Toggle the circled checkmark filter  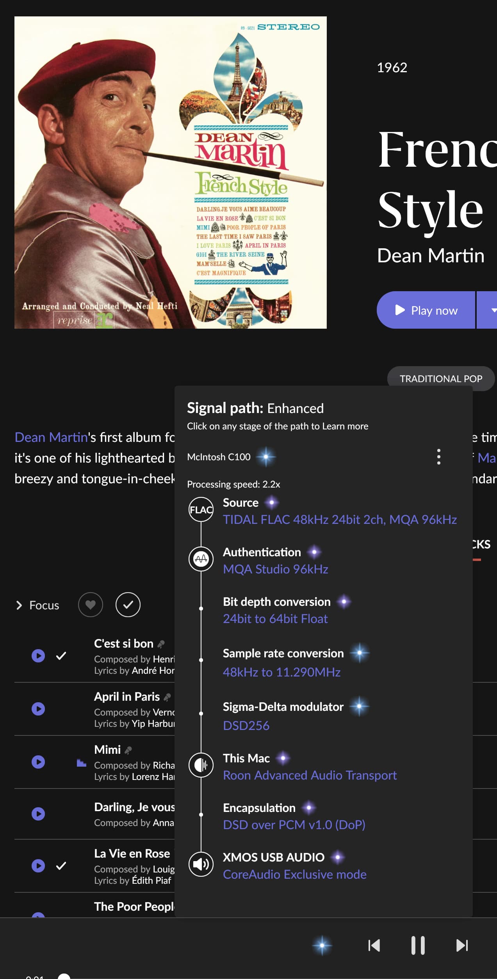point(128,605)
